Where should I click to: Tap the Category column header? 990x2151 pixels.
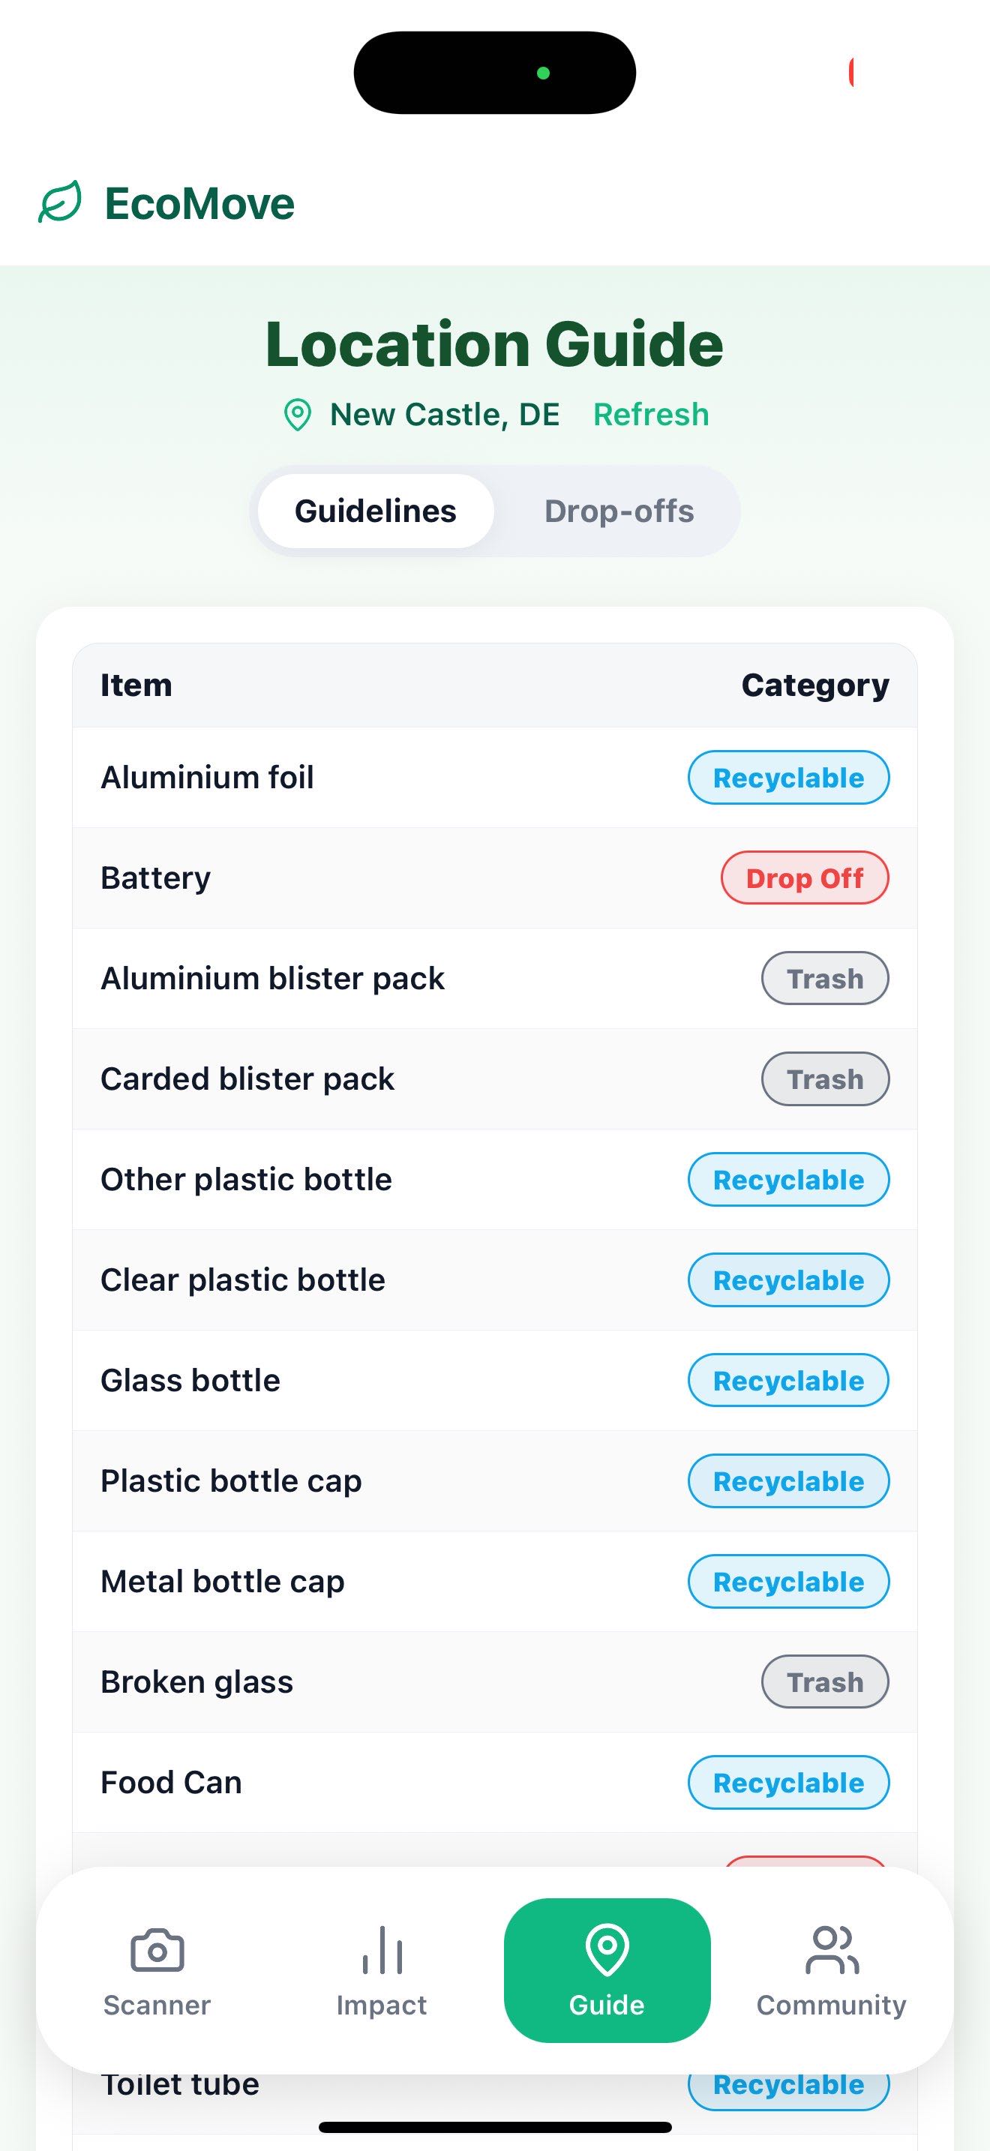click(x=814, y=685)
